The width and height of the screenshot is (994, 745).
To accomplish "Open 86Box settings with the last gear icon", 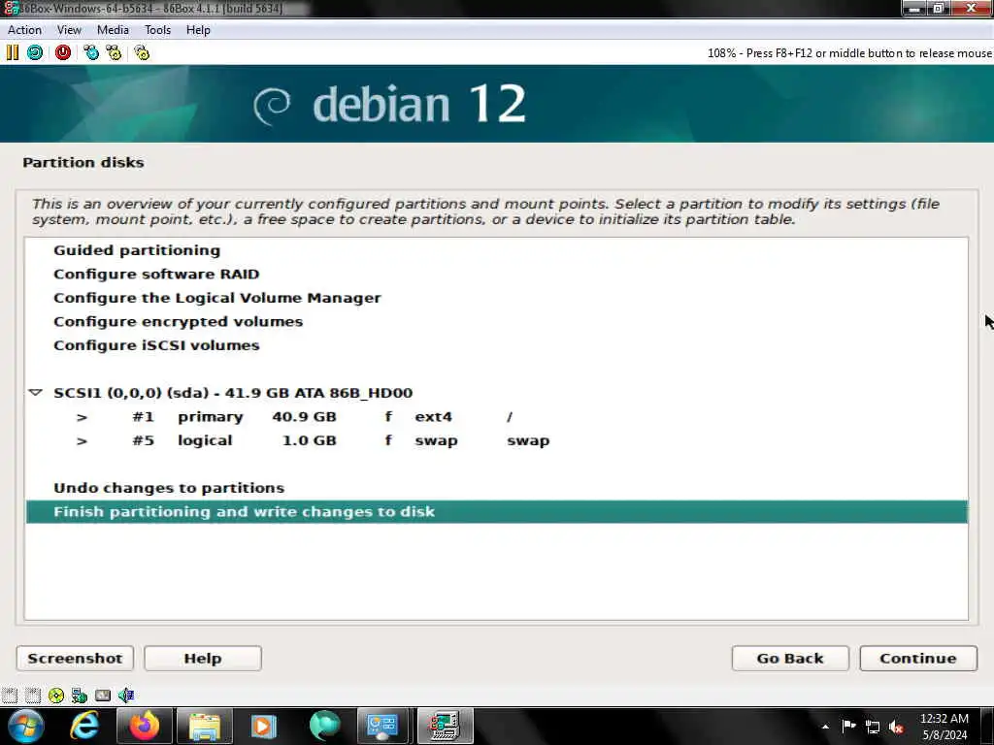I will [x=142, y=52].
